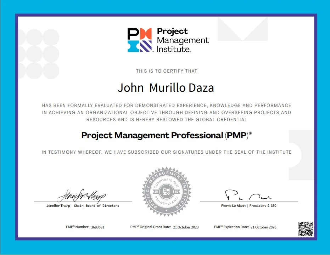Click the "President & CEO" title

263,206
